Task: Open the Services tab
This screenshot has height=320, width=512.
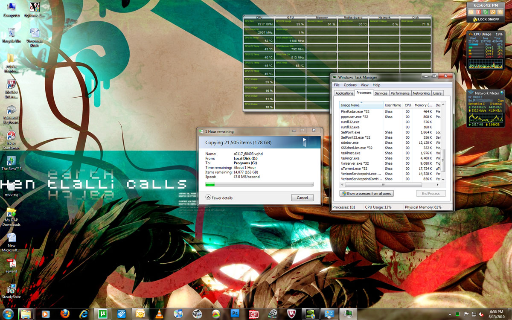Action: pos(381,93)
